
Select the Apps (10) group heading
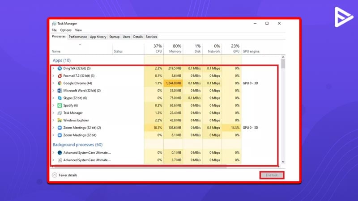click(x=62, y=60)
